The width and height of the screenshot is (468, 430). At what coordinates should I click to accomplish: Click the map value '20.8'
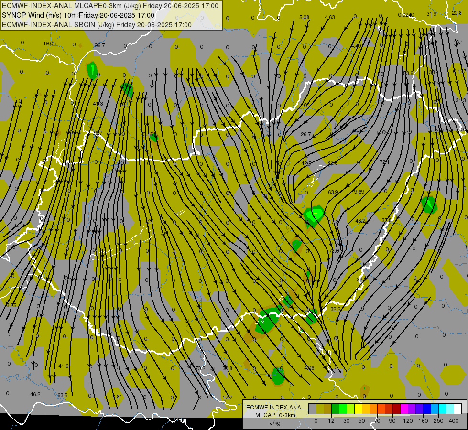(x=457, y=13)
